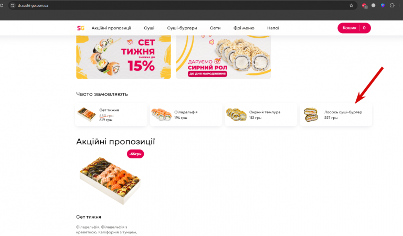Open Акційні пропозиції menu item
Screen dimensions: 403x236
(x=111, y=28)
